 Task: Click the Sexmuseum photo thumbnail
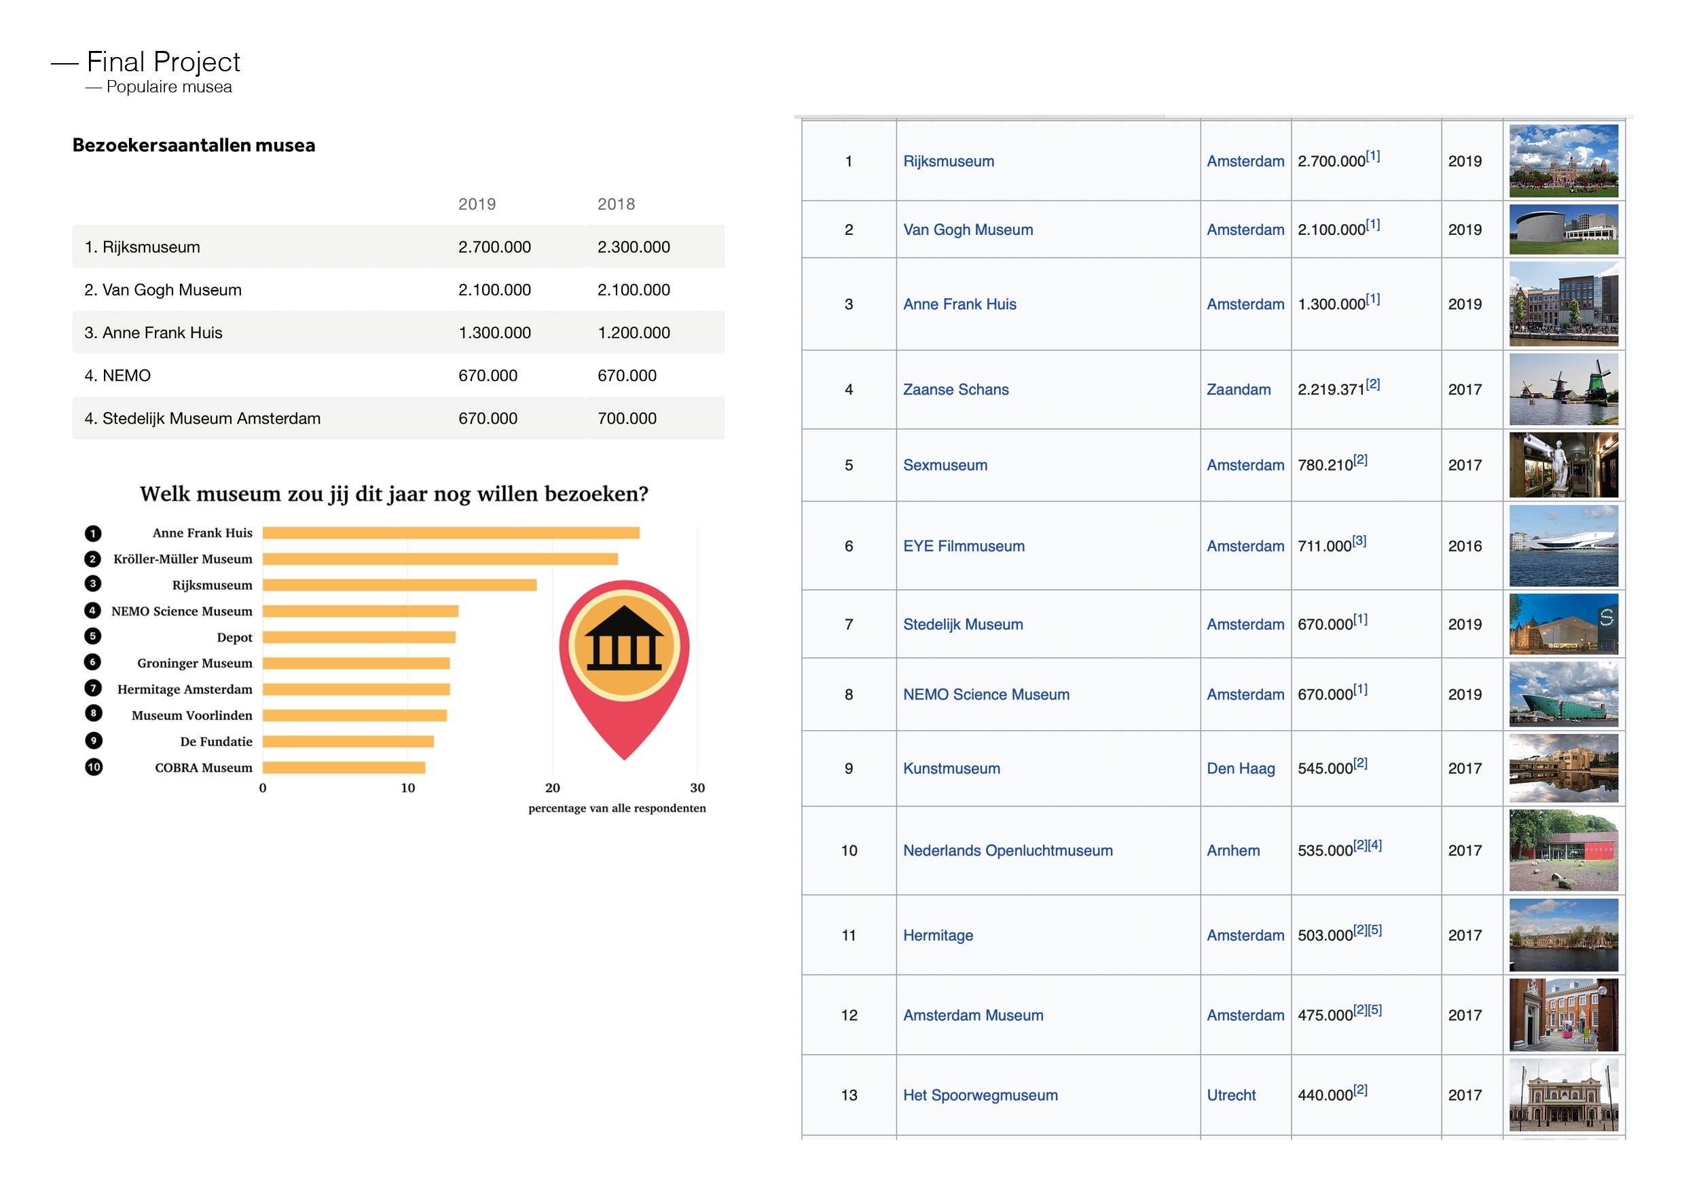point(1563,465)
